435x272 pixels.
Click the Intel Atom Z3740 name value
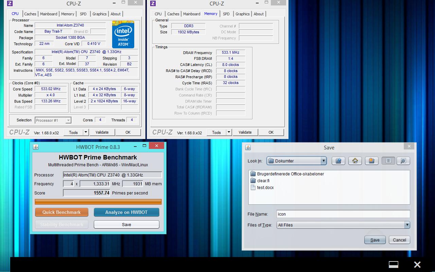click(70, 25)
